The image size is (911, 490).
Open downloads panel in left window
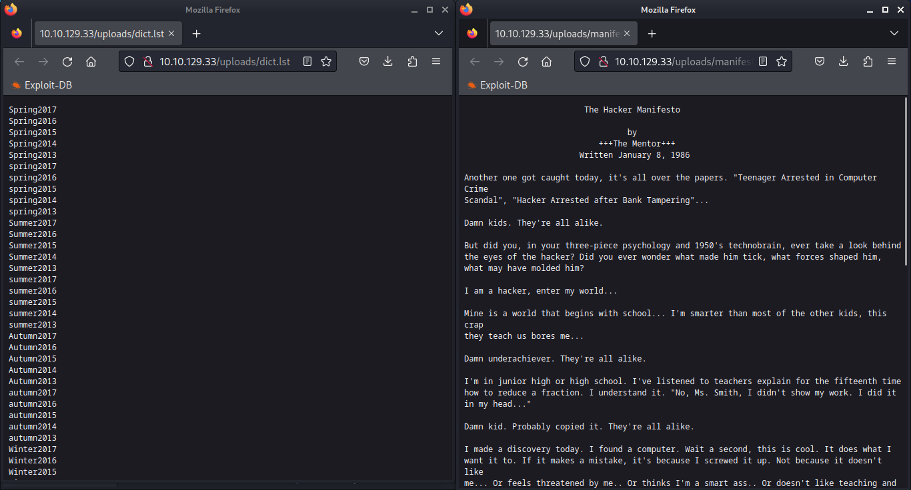[388, 62]
